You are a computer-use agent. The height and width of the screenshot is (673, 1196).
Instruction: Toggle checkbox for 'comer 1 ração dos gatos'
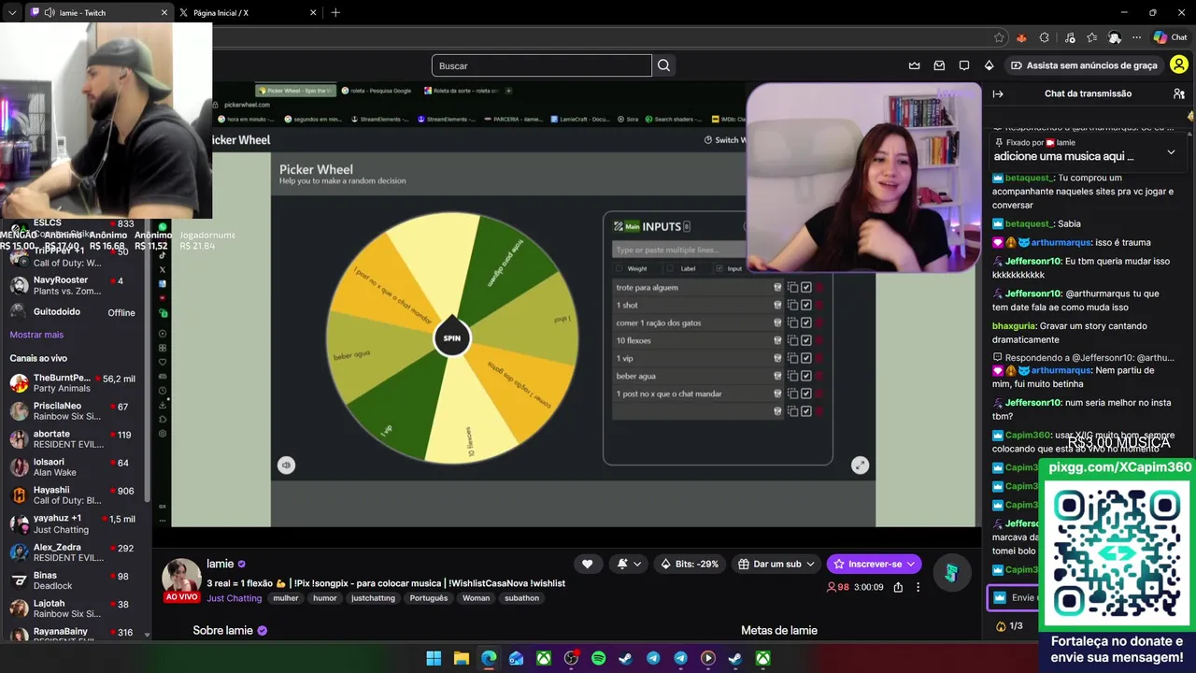(806, 322)
